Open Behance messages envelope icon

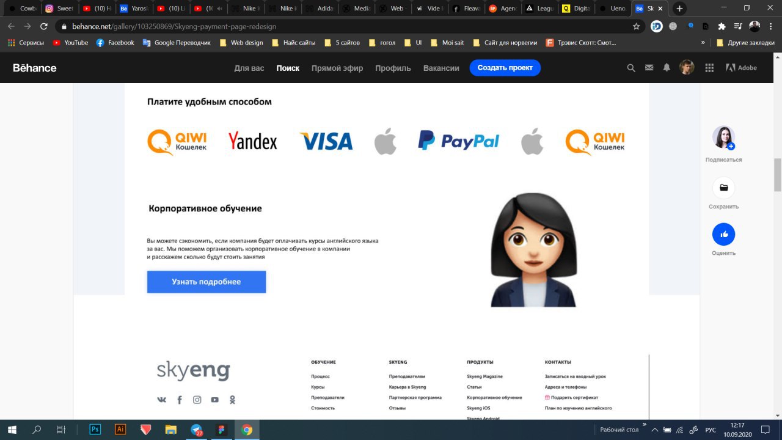(x=649, y=68)
